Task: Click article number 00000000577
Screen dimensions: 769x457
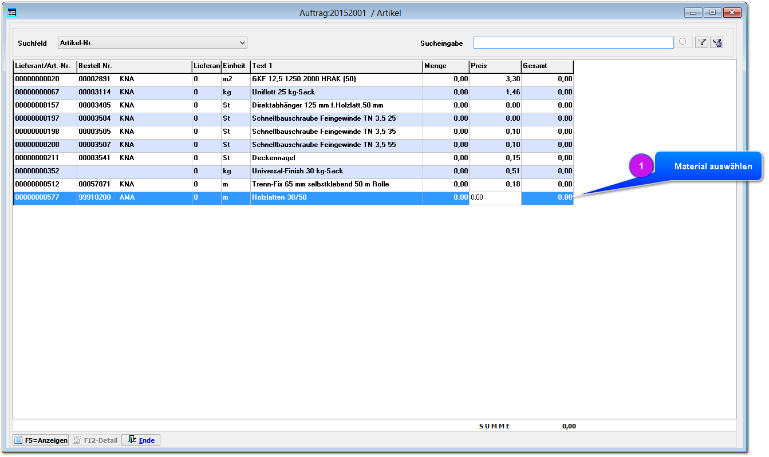Action: click(x=37, y=197)
